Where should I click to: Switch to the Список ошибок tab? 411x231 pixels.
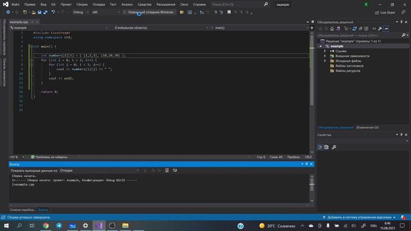pos(22,210)
